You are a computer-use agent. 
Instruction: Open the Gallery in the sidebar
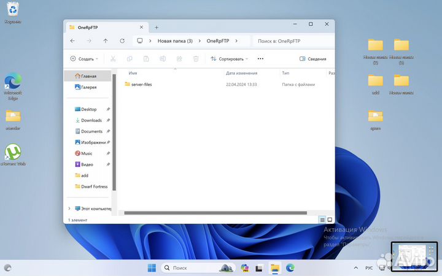[88, 87]
